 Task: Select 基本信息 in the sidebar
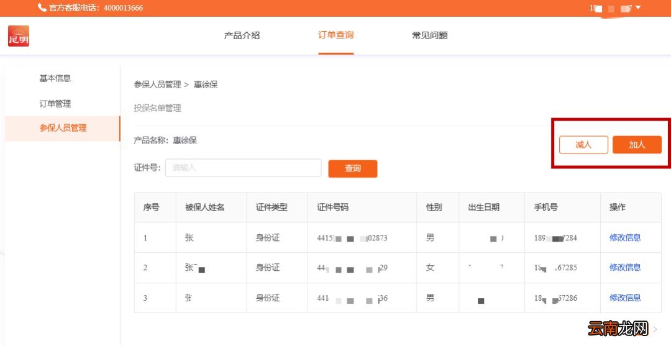click(x=55, y=78)
